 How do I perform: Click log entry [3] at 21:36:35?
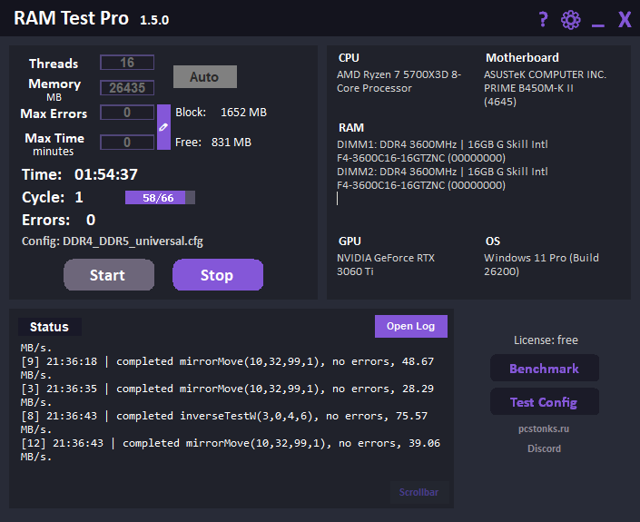coord(227,395)
